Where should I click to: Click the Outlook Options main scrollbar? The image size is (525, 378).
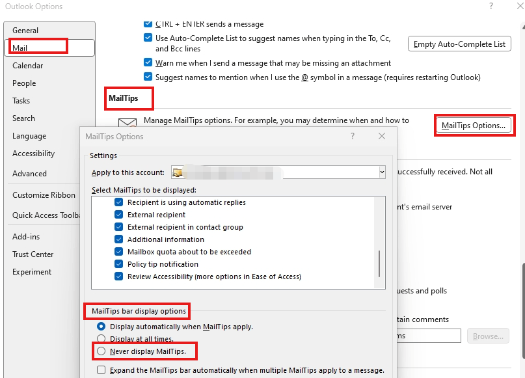(523, 312)
